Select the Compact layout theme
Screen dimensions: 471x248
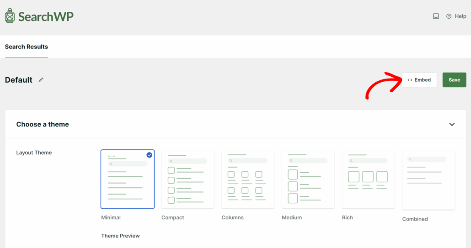click(188, 179)
